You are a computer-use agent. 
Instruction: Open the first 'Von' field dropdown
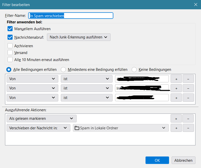(x=32, y=79)
